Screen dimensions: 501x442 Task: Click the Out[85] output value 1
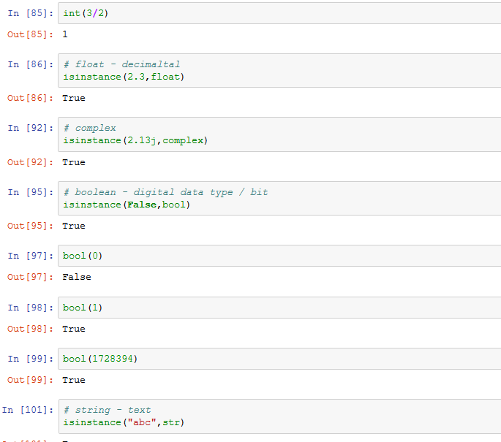coord(65,34)
